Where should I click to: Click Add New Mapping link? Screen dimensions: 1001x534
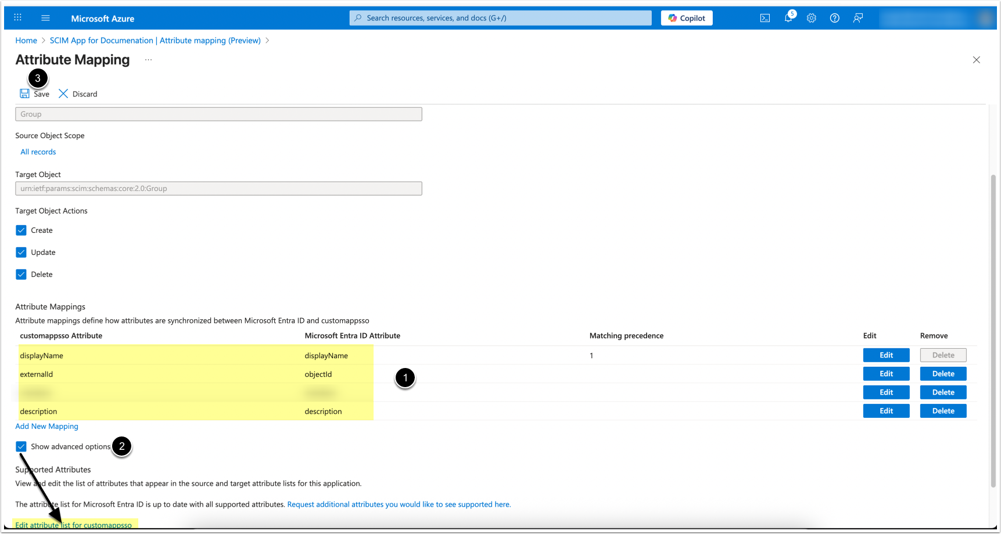pyautogui.click(x=46, y=427)
